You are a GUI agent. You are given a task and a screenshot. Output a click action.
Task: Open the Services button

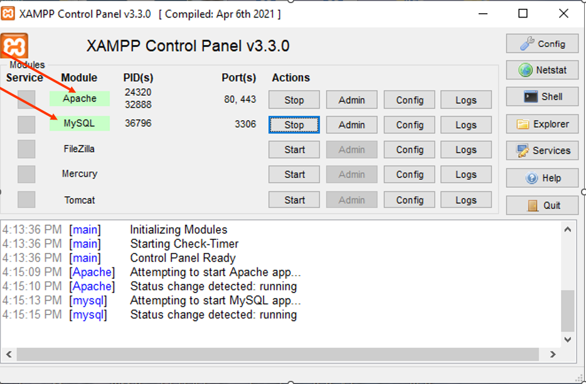pyautogui.click(x=542, y=150)
